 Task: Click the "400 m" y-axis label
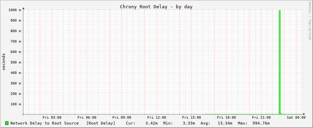(16, 73)
